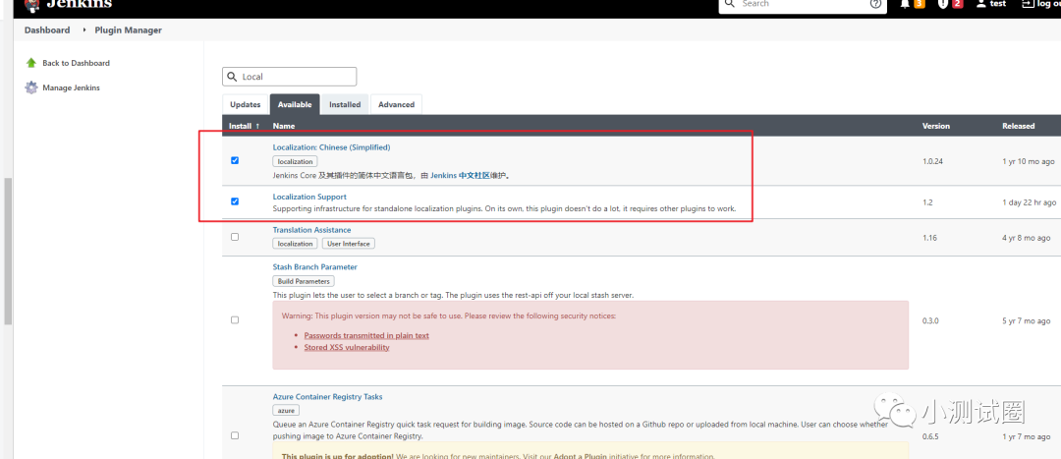
Task: Check the Stash Branch Parameter checkbox
Action: coord(235,319)
